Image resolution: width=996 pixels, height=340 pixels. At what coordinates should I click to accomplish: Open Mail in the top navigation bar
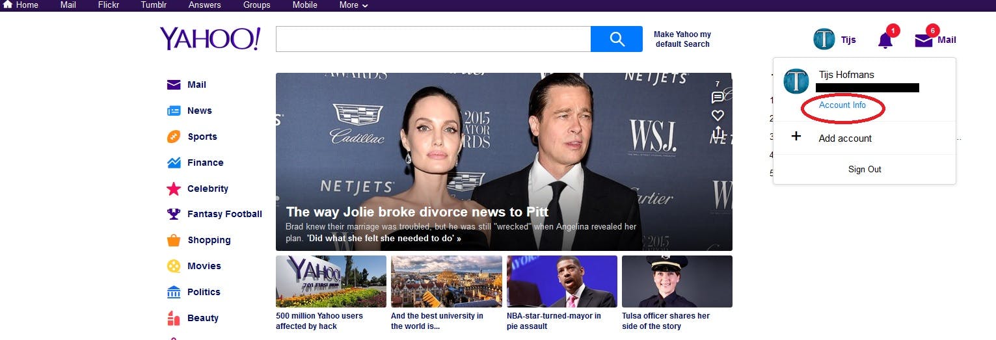[x=68, y=5]
